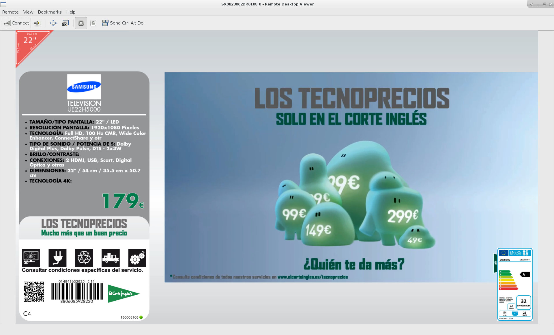Click the C4 code on the label

click(x=27, y=314)
